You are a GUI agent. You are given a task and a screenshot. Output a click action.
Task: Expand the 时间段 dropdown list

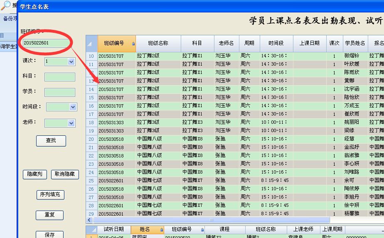pos(73,107)
